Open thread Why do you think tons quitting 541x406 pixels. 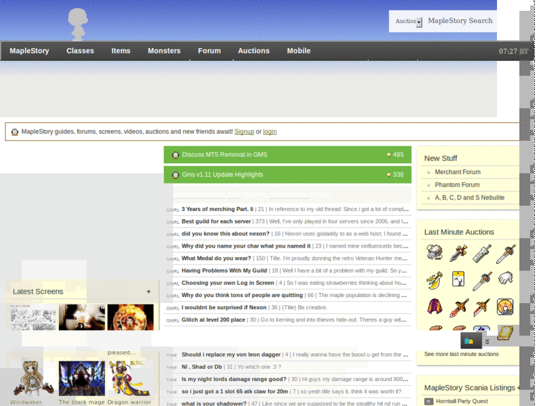pos(242,295)
